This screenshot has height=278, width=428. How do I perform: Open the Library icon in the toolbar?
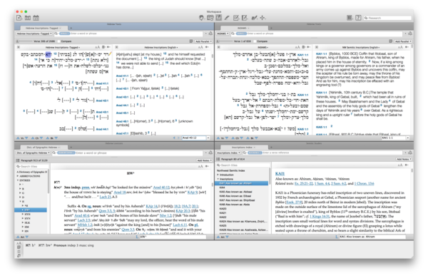[x=28, y=18]
